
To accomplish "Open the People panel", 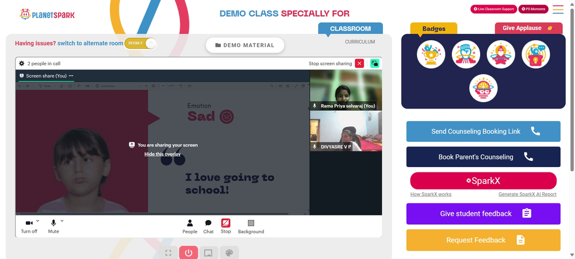I will coord(190,226).
